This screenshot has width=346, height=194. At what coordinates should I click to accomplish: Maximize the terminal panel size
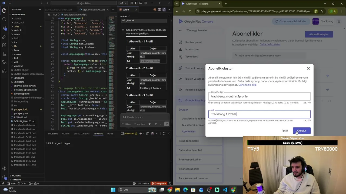click(164, 134)
